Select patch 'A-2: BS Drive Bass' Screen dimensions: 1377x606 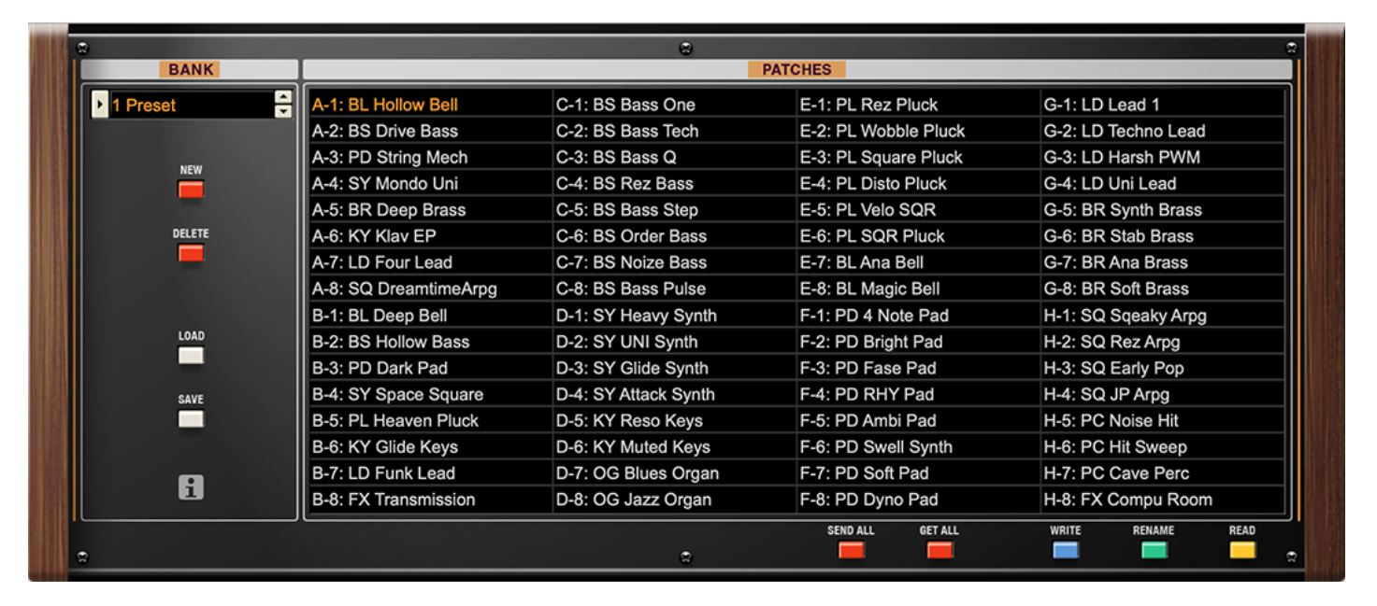pyautogui.click(x=431, y=131)
